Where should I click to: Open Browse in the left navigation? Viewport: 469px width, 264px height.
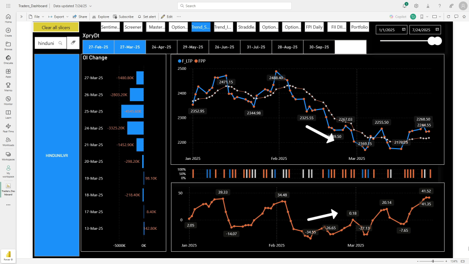point(8,46)
